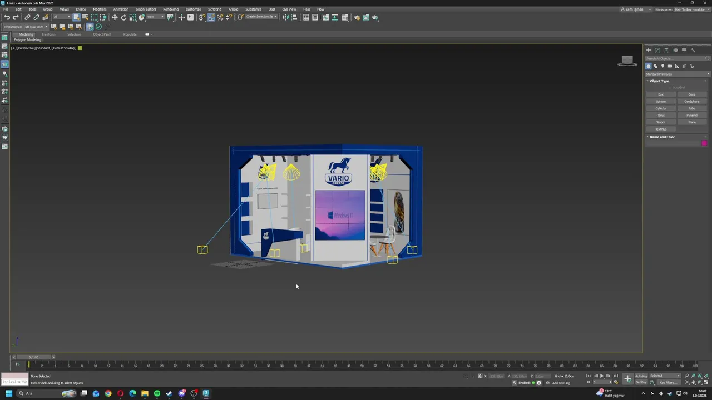Open the weather widget in the taskbar

click(x=611, y=393)
